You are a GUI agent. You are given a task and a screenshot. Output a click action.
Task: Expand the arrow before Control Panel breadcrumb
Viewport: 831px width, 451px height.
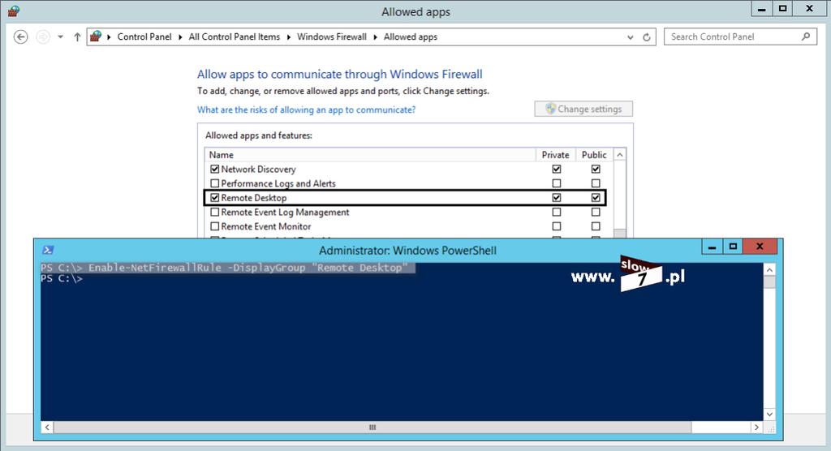[x=109, y=37]
